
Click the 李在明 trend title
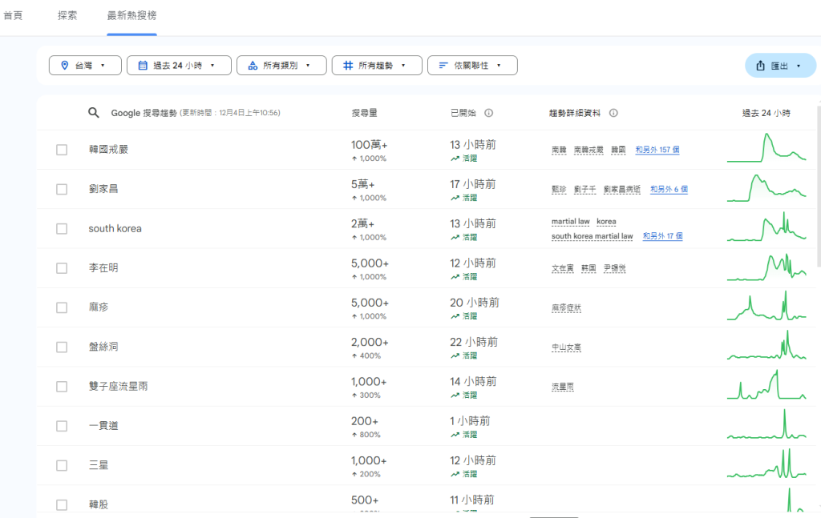click(x=103, y=268)
